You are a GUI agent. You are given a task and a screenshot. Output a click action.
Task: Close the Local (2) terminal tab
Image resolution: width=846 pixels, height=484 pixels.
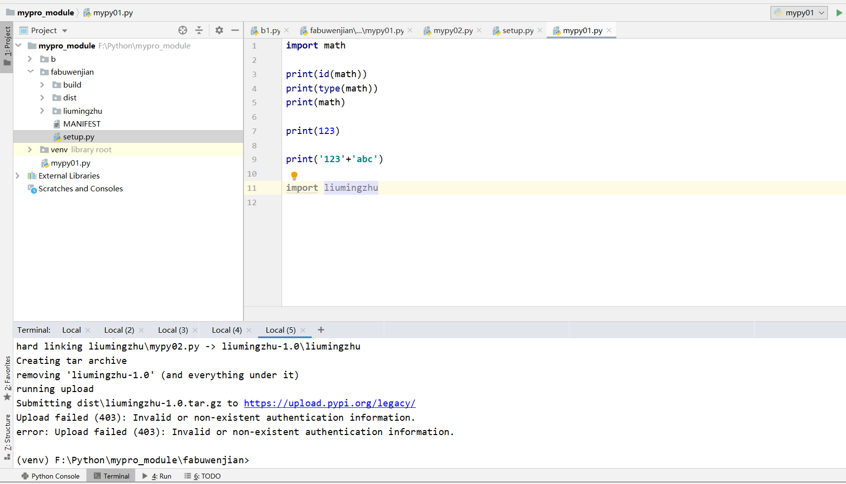coord(141,330)
